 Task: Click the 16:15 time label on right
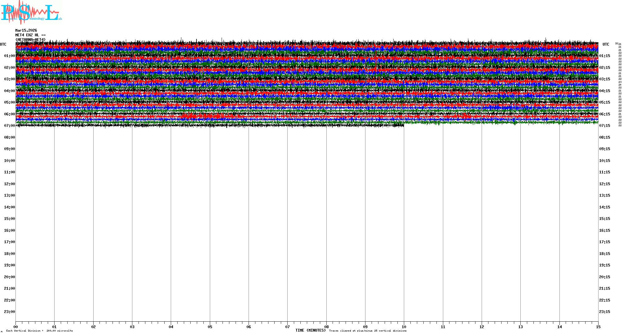(604, 230)
